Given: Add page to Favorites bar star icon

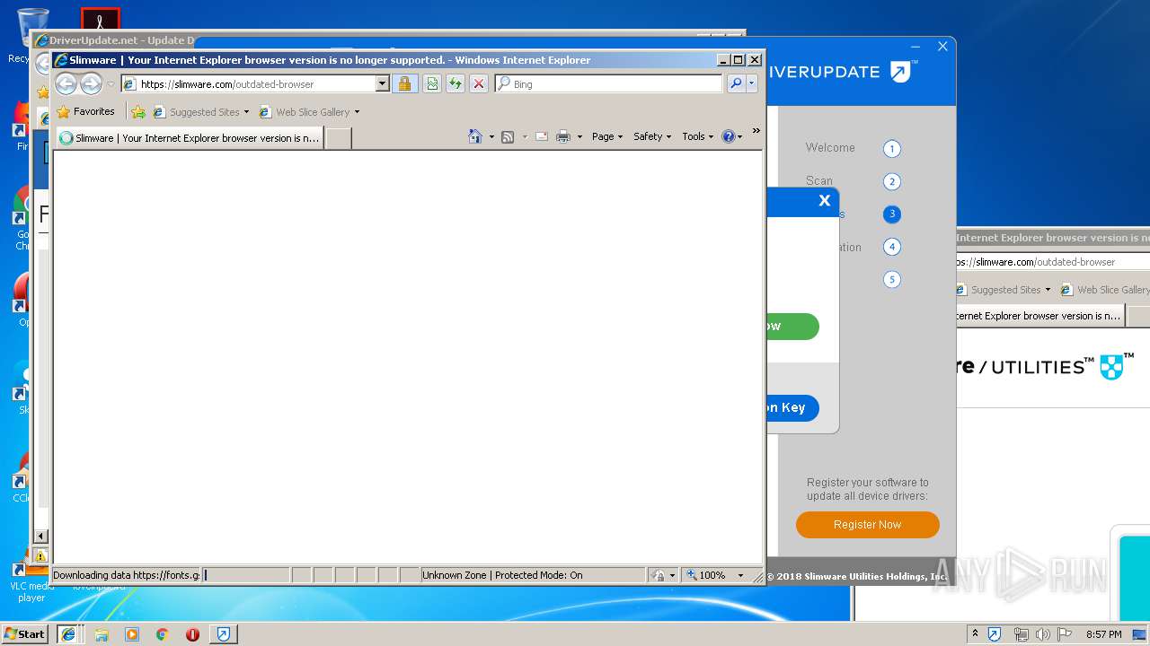Looking at the screenshot, I should [138, 112].
